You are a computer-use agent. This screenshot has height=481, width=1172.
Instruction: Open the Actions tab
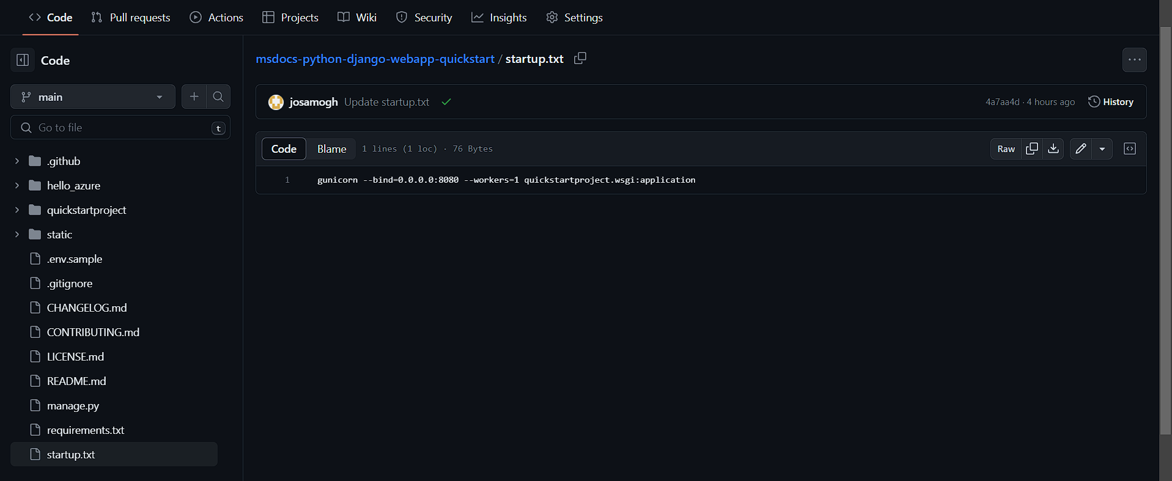point(216,18)
